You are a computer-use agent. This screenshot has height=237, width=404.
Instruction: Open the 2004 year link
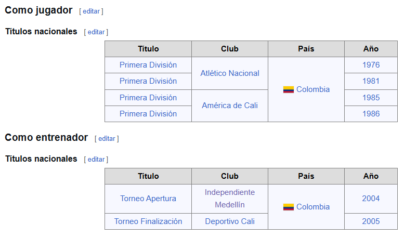(x=371, y=199)
